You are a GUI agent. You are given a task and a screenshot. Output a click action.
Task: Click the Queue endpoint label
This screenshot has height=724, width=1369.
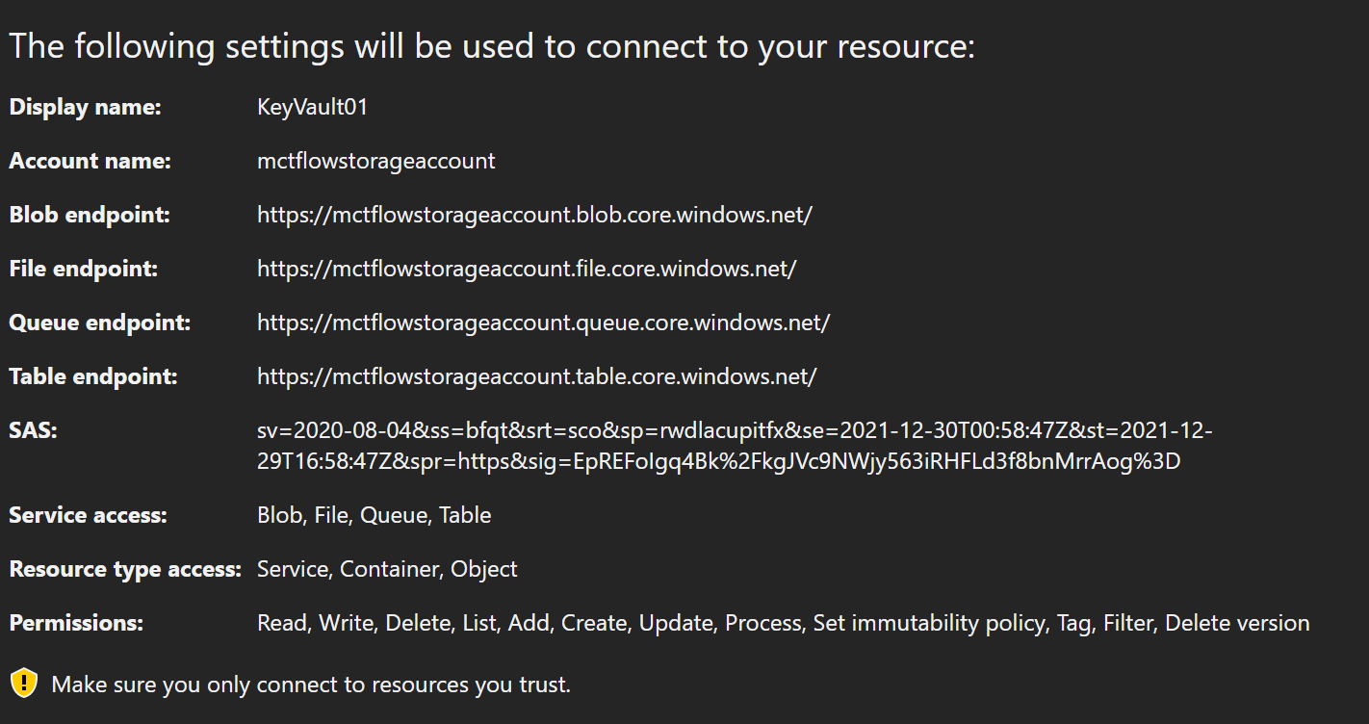pyautogui.click(x=100, y=323)
